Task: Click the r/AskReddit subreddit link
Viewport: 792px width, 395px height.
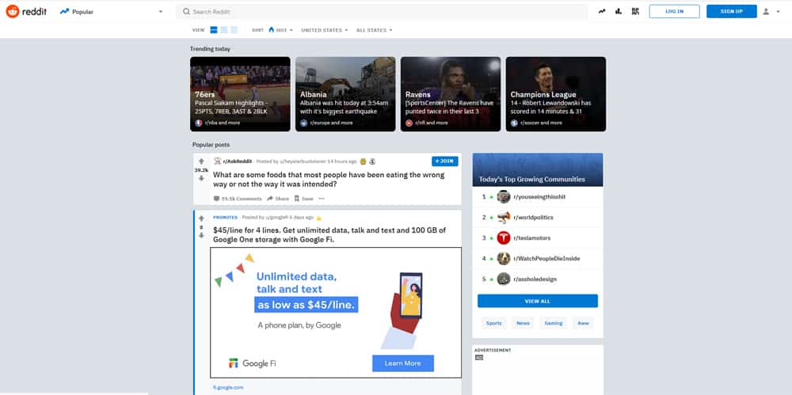Action: click(238, 161)
